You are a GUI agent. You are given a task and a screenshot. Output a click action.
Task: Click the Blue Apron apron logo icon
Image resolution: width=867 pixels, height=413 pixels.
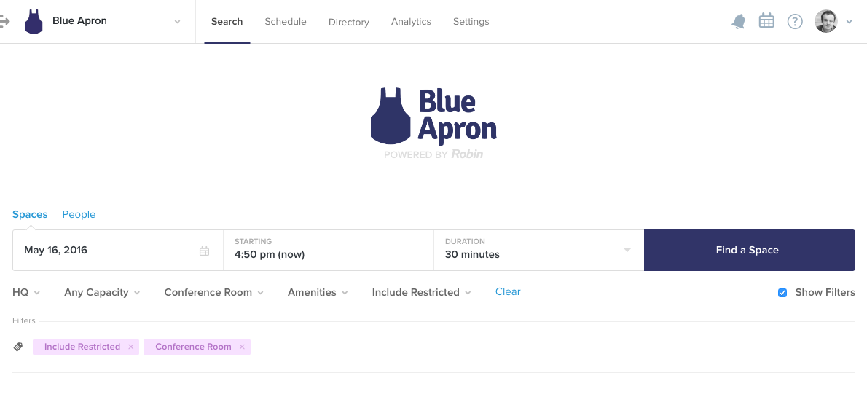(x=34, y=22)
